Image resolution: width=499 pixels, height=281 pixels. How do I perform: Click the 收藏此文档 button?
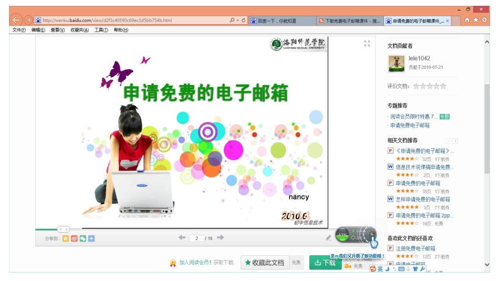265,263
